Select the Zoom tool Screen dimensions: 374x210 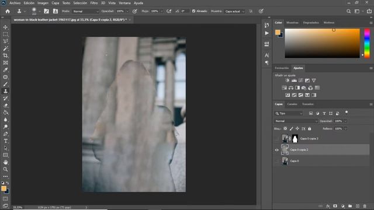pyautogui.click(x=5, y=169)
